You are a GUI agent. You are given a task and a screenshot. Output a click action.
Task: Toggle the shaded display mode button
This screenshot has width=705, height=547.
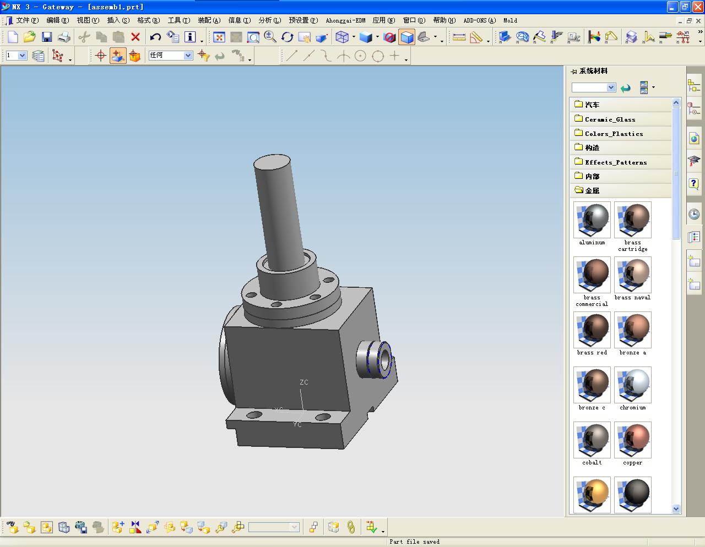click(x=407, y=37)
